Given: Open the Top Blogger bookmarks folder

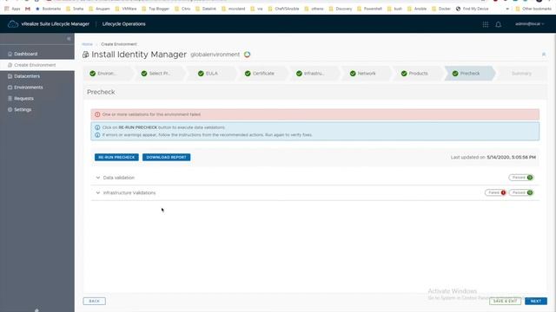Looking at the screenshot, I should pyautogui.click(x=156, y=9).
